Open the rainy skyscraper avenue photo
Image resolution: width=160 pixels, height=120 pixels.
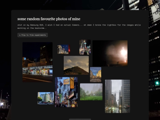pyautogui.click(x=117, y=96)
